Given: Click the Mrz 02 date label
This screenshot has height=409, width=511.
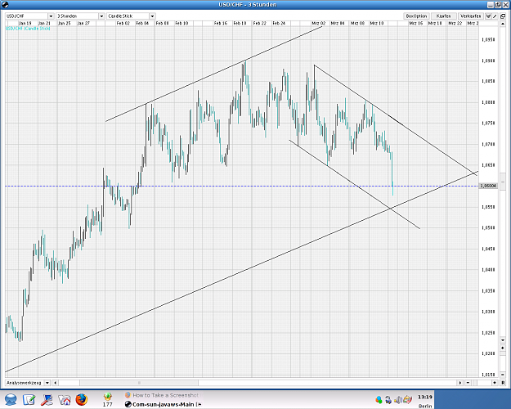Looking at the screenshot, I should pyautogui.click(x=318, y=23).
